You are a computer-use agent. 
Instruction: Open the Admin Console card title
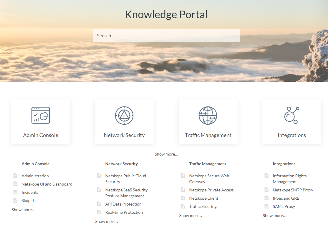(x=41, y=135)
